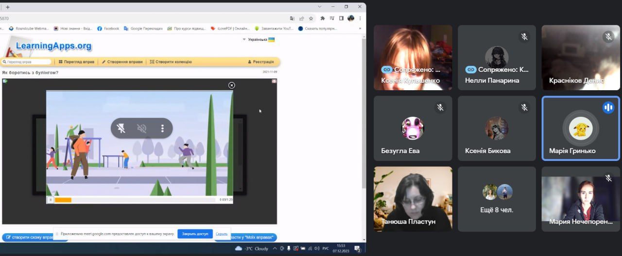The image size is (622, 256).
Task: Bookmark page with the star icon
Action: [311, 18]
